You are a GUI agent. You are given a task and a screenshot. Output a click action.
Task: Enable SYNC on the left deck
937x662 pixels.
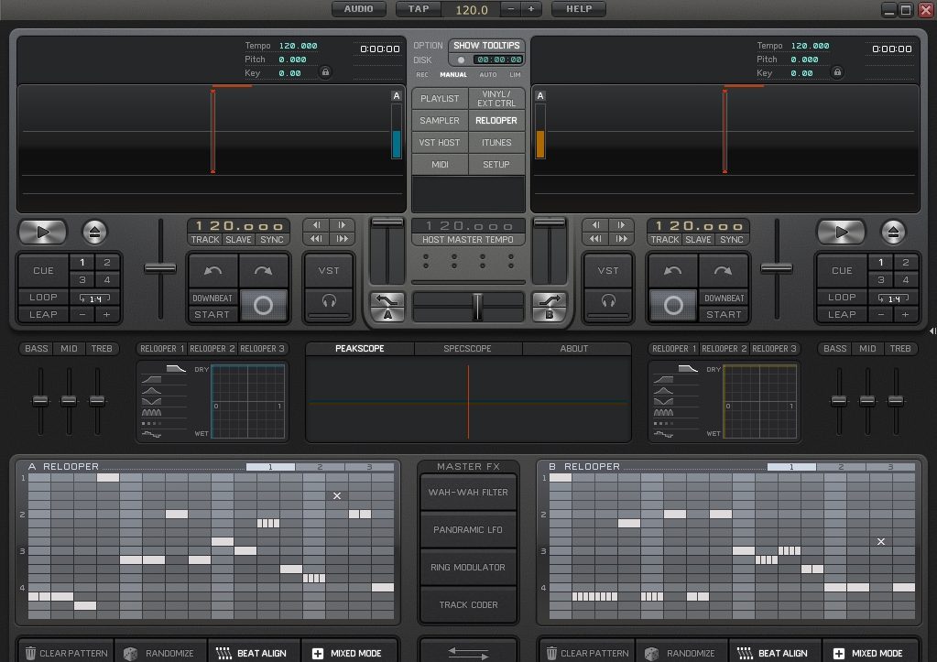(x=272, y=240)
